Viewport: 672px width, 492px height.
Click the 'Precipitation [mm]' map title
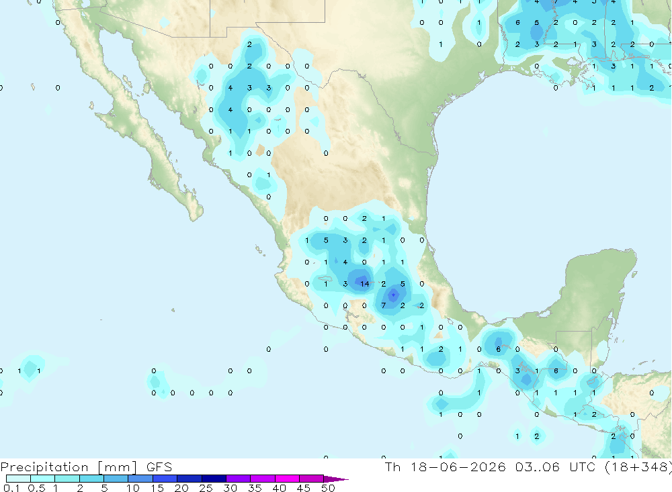pyautogui.click(x=69, y=467)
